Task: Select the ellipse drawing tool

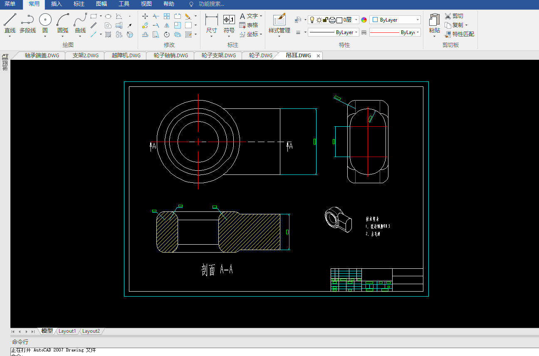Action: click(x=108, y=16)
